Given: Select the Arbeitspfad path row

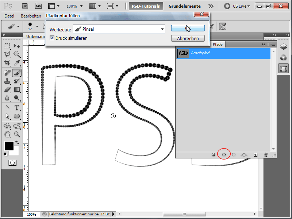Looking at the screenshot, I should [x=223, y=53].
